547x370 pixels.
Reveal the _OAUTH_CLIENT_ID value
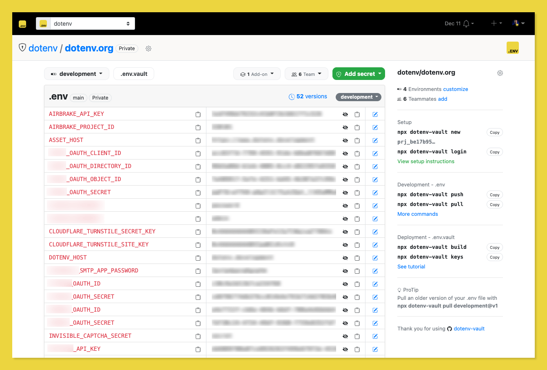tap(345, 154)
